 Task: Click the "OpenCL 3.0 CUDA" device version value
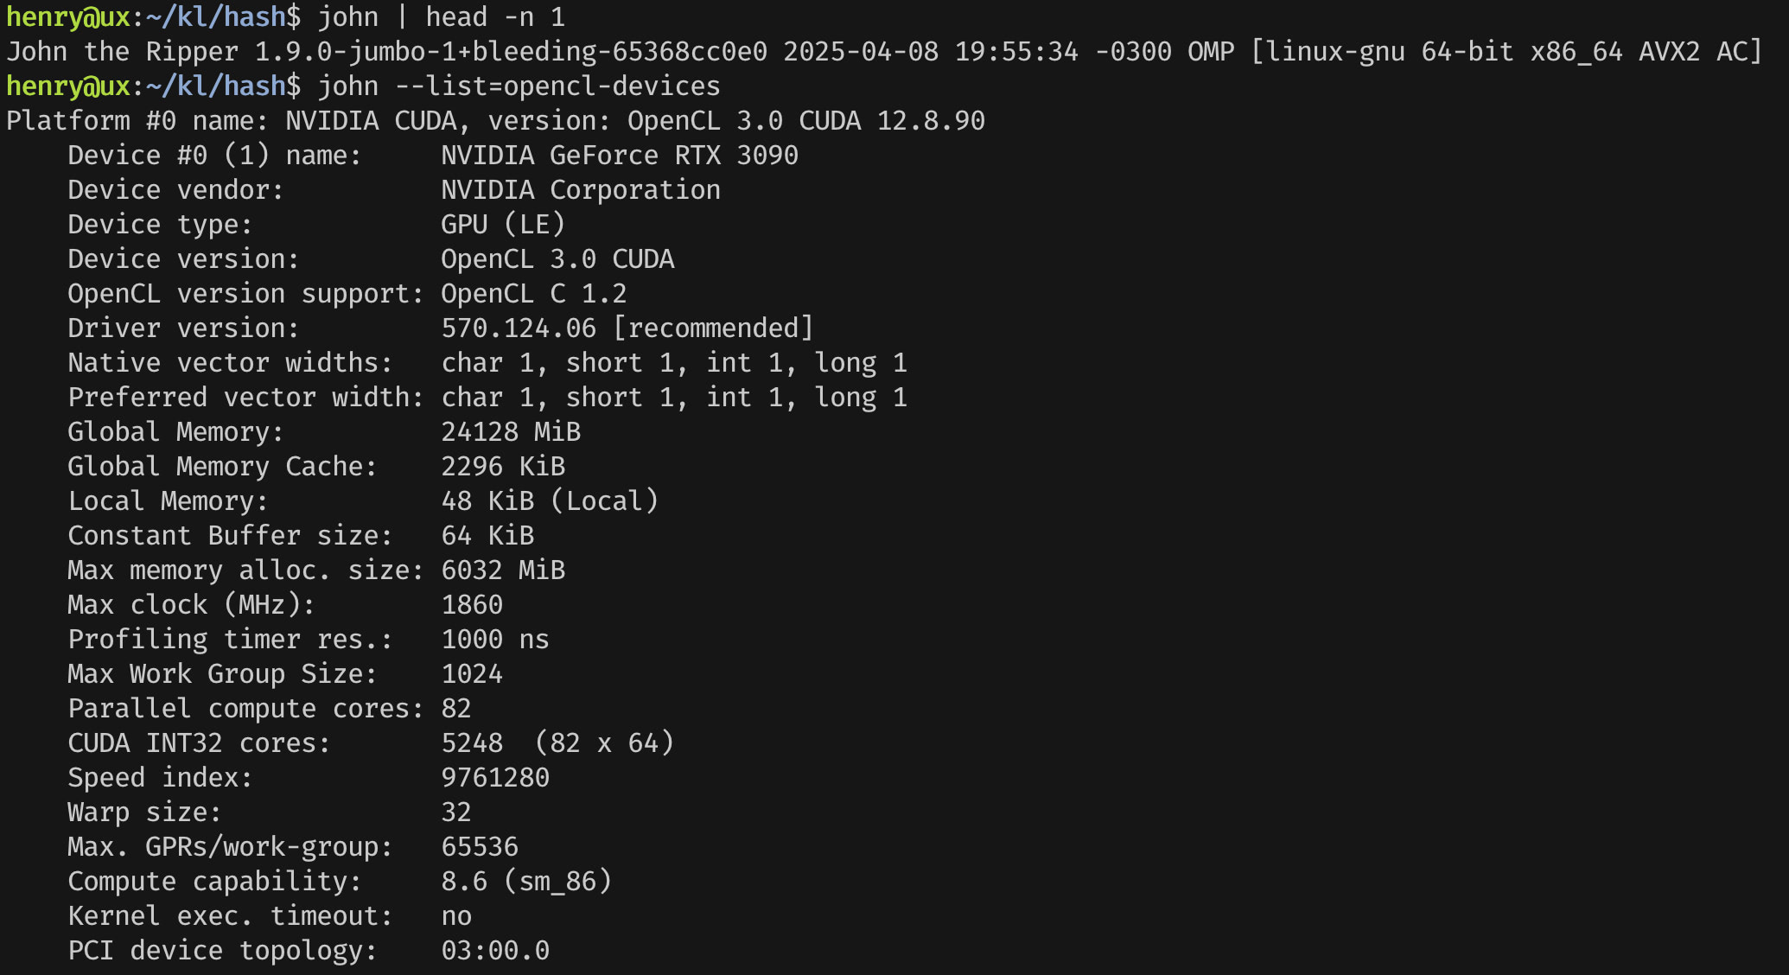tap(557, 259)
